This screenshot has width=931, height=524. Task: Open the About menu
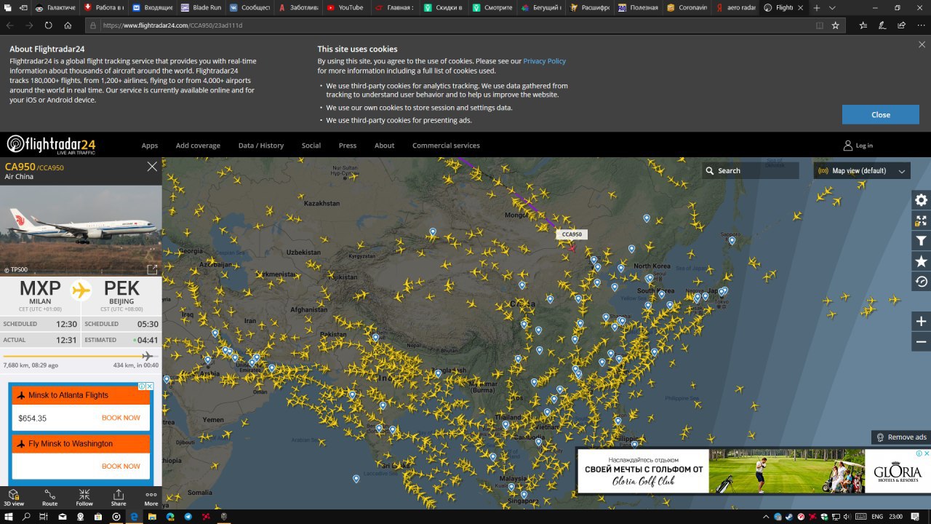tap(384, 146)
